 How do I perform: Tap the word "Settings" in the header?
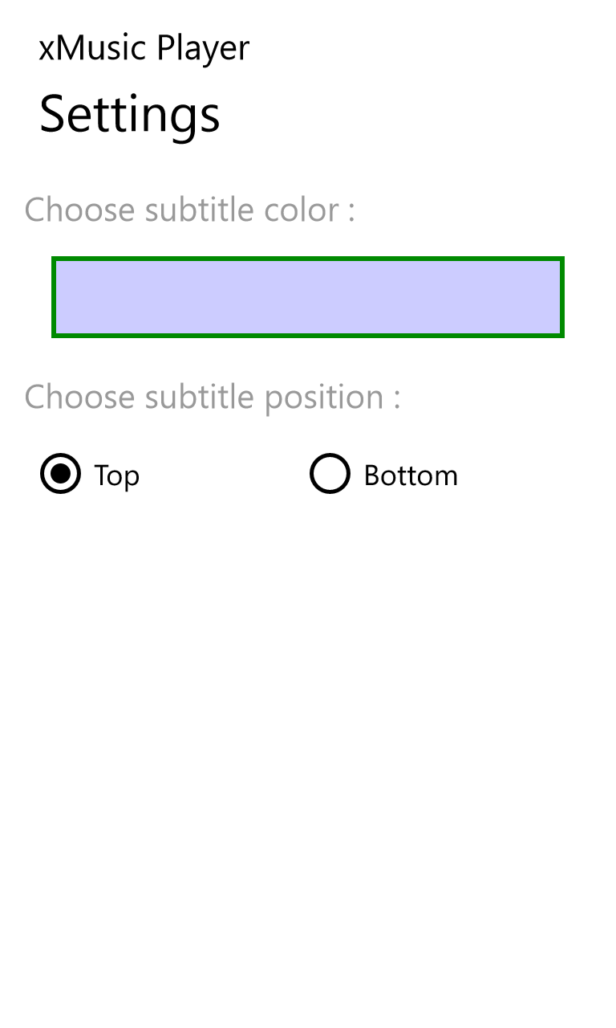pos(130,114)
